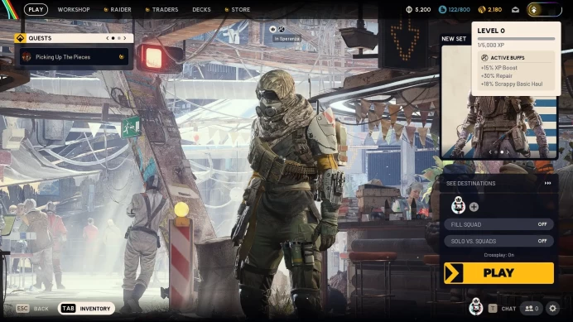Click the blue stash capacity icon

pos(442,9)
